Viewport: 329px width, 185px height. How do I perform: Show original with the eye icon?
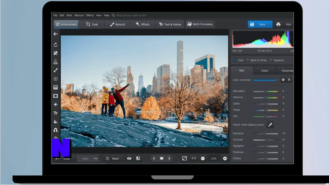[129, 159]
